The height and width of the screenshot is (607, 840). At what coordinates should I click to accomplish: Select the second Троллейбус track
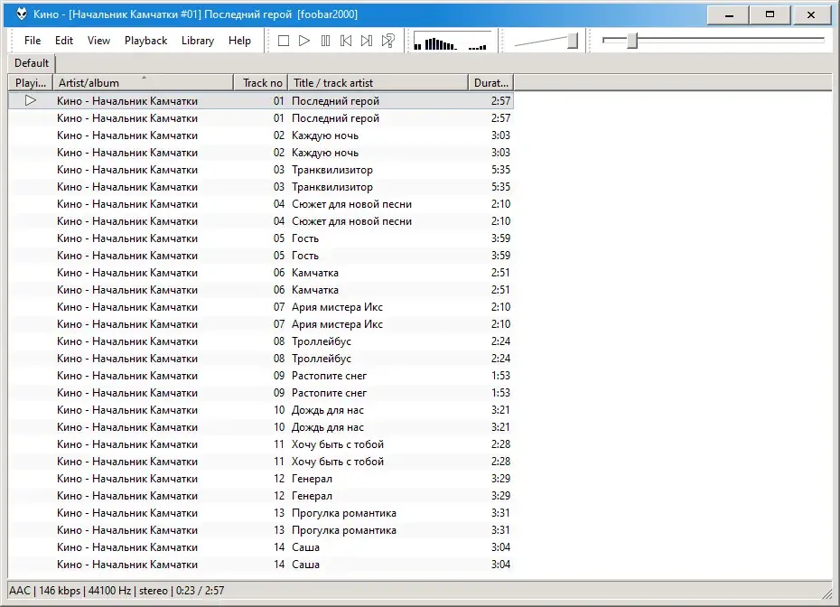coord(261,358)
